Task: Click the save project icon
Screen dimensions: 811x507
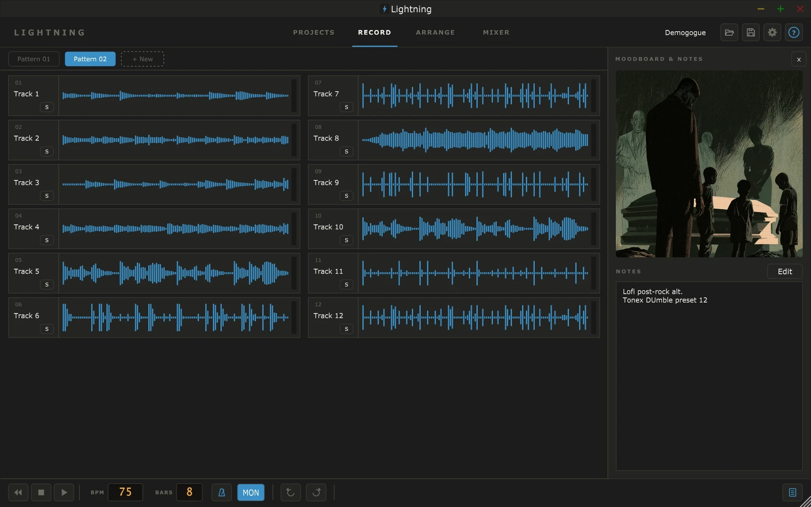Action: point(751,33)
